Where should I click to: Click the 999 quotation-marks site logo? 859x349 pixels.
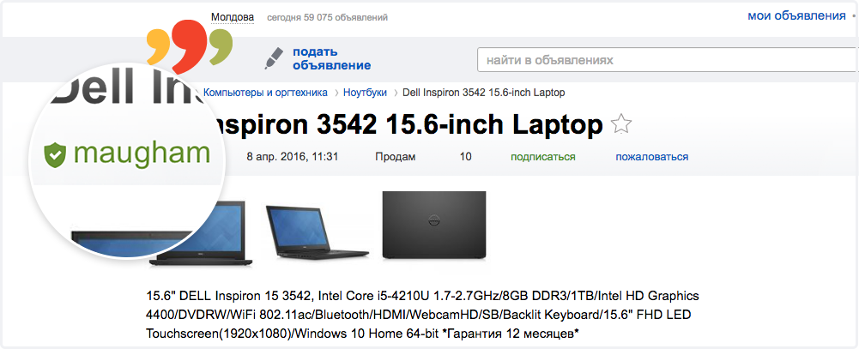coord(190,46)
